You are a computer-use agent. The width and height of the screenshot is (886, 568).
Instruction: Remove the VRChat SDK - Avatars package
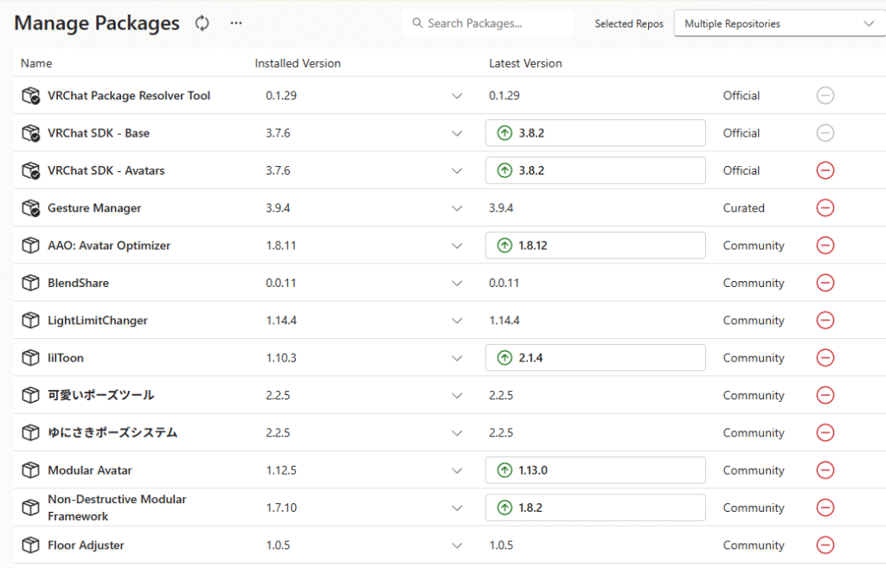coord(825,170)
